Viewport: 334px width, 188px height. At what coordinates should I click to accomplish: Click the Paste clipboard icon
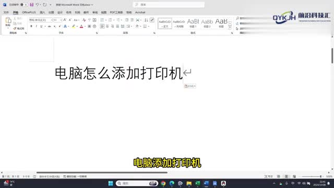[x=8, y=20]
